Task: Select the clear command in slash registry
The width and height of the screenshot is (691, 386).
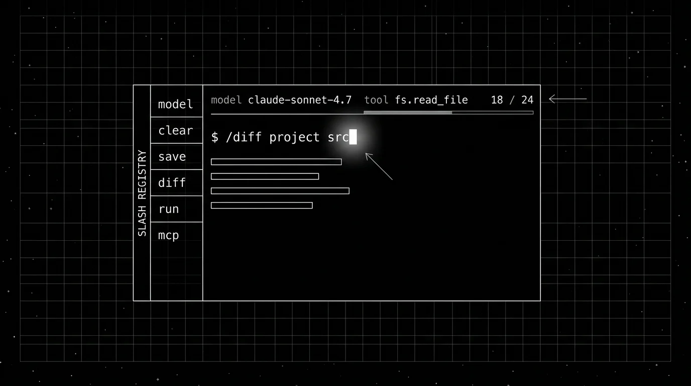Action: (x=176, y=130)
